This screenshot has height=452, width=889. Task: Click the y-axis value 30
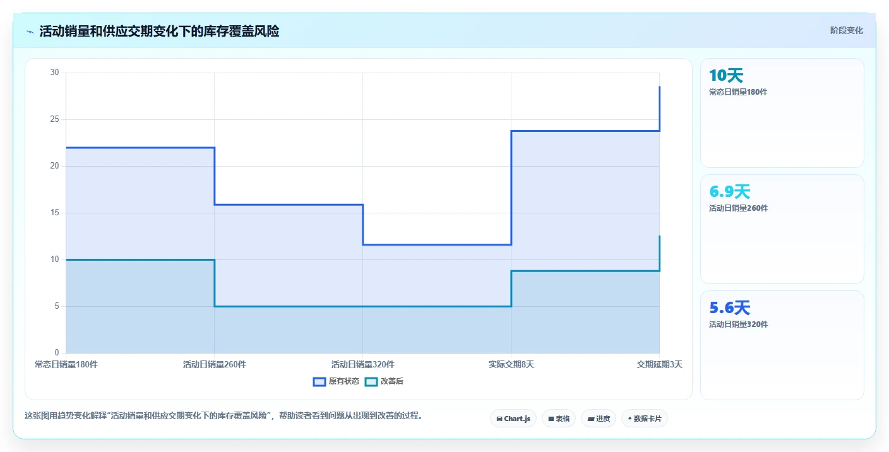(54, 73)
